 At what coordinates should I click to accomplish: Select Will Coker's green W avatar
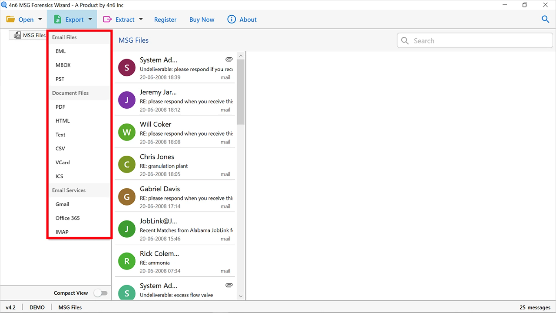coord(127,132)
